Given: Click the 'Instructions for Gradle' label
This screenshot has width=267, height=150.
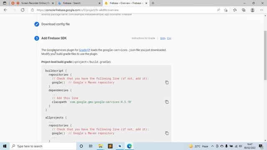Looking at the screenshot, I should [143, 38].
